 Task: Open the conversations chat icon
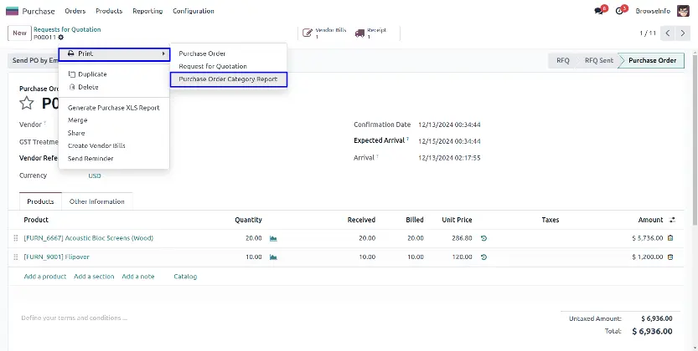coord(599,11)
